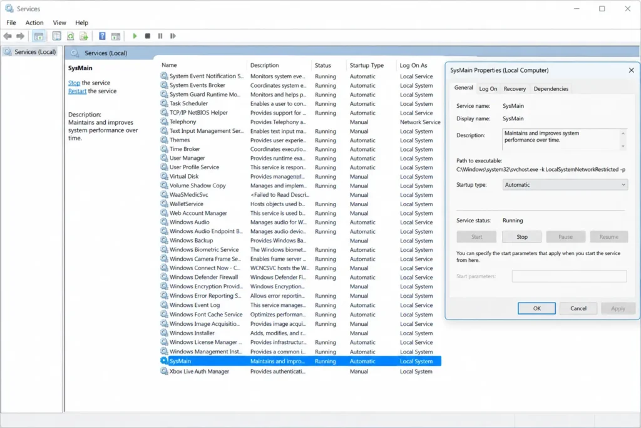Click the gear icon beside WalletService
The height and width of the screenshot is (428, 641).
[x=164, y=204]
